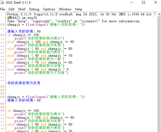This screenshot has height=132, width=161.
Task: Open the Options menu
Action: [49, 9]
